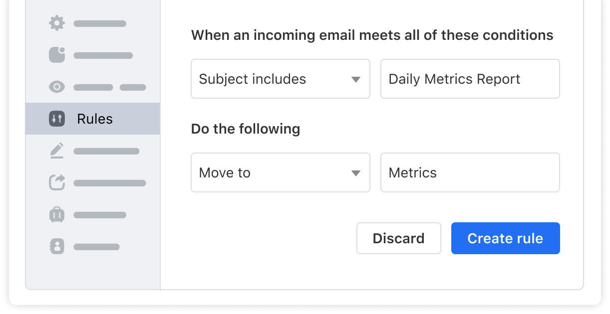Discard the current rule
This screenshot has width=610, height=314.
[398, 238]
